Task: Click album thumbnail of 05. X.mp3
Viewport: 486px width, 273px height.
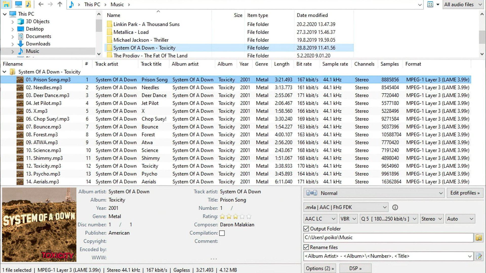Action: pyautogui.click(x=20, y=111)
